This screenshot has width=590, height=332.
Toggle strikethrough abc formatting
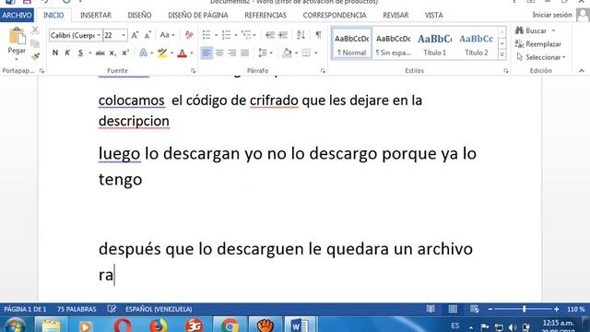[x=100, y=53]
